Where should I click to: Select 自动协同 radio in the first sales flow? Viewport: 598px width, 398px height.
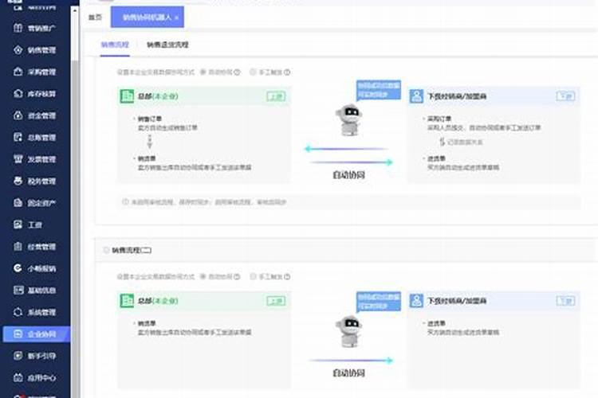pos(203,72)
